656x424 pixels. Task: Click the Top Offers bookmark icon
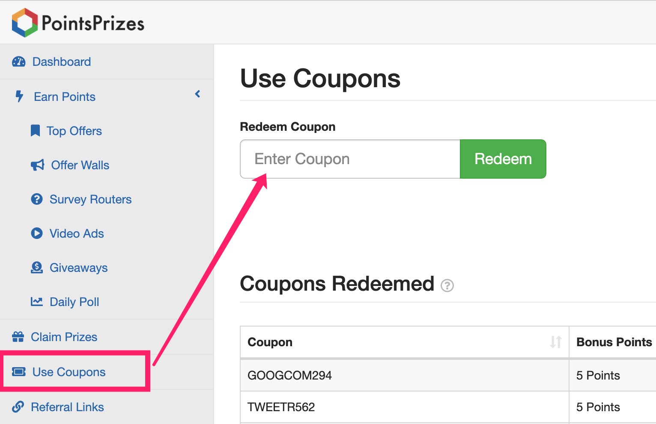pyautogui.click(x=35, y=131)
